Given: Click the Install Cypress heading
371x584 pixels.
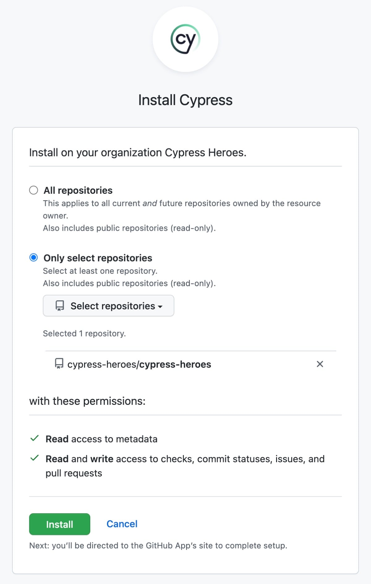Looking at the screenshot, I should (185, 99).
